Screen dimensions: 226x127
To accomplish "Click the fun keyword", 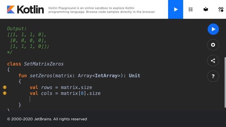I will (x=23, y=76).
